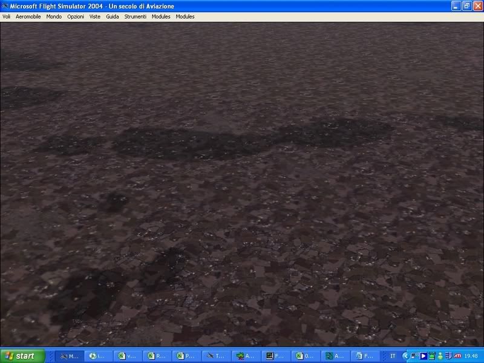Click the IT language bar indicator

393,356
